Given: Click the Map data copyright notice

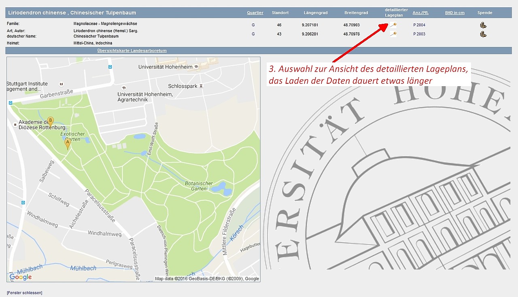Looking at the screenshot, I should click(207, 278).
